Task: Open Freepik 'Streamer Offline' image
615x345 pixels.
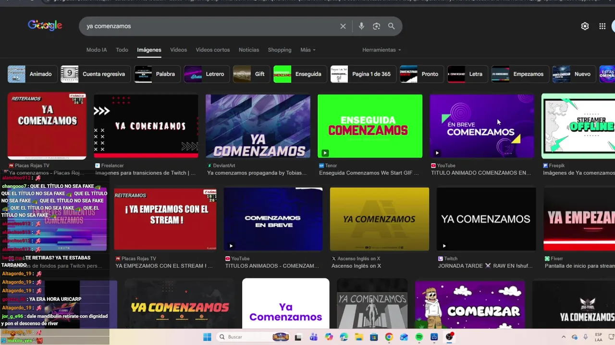Action: coord(578,126)
